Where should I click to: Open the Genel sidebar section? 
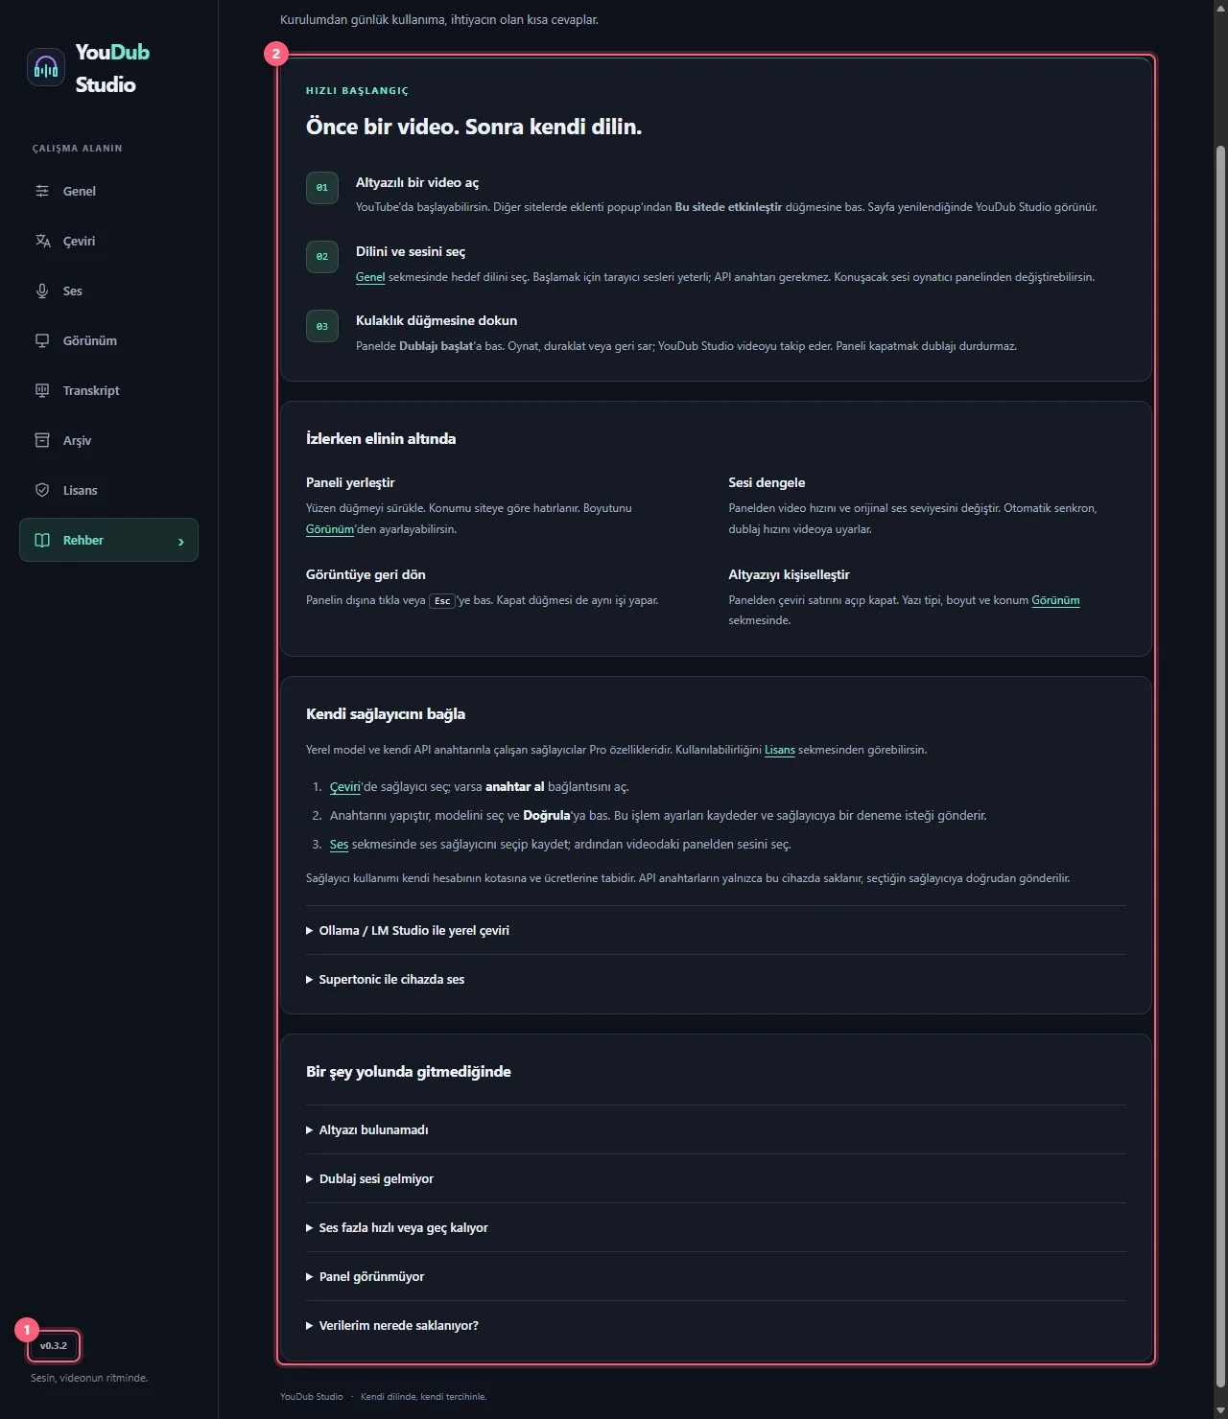(108, 191)
